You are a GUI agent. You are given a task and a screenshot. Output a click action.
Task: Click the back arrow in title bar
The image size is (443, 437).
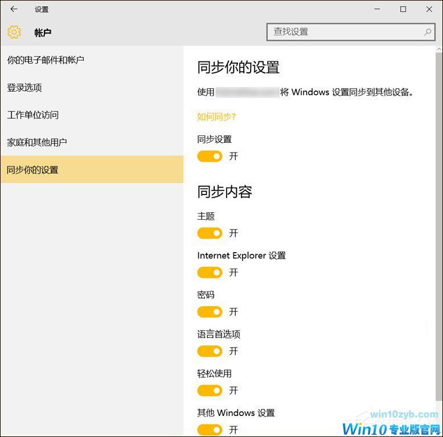(14, 9)
